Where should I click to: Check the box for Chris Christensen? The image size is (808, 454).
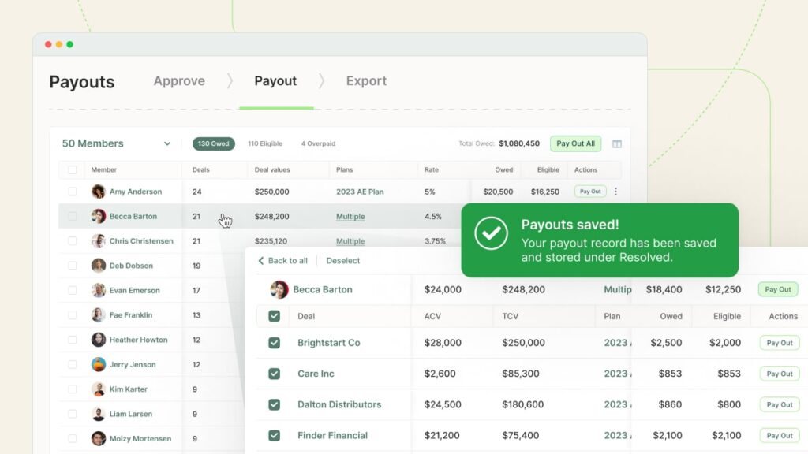72,241
